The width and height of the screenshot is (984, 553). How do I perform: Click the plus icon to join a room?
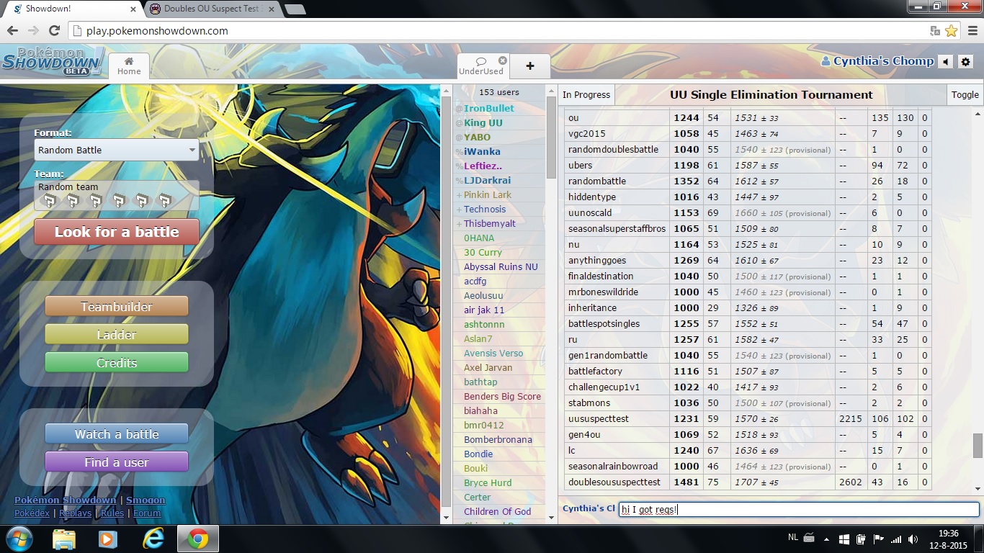pyautogui.click(x=530, y=66)
